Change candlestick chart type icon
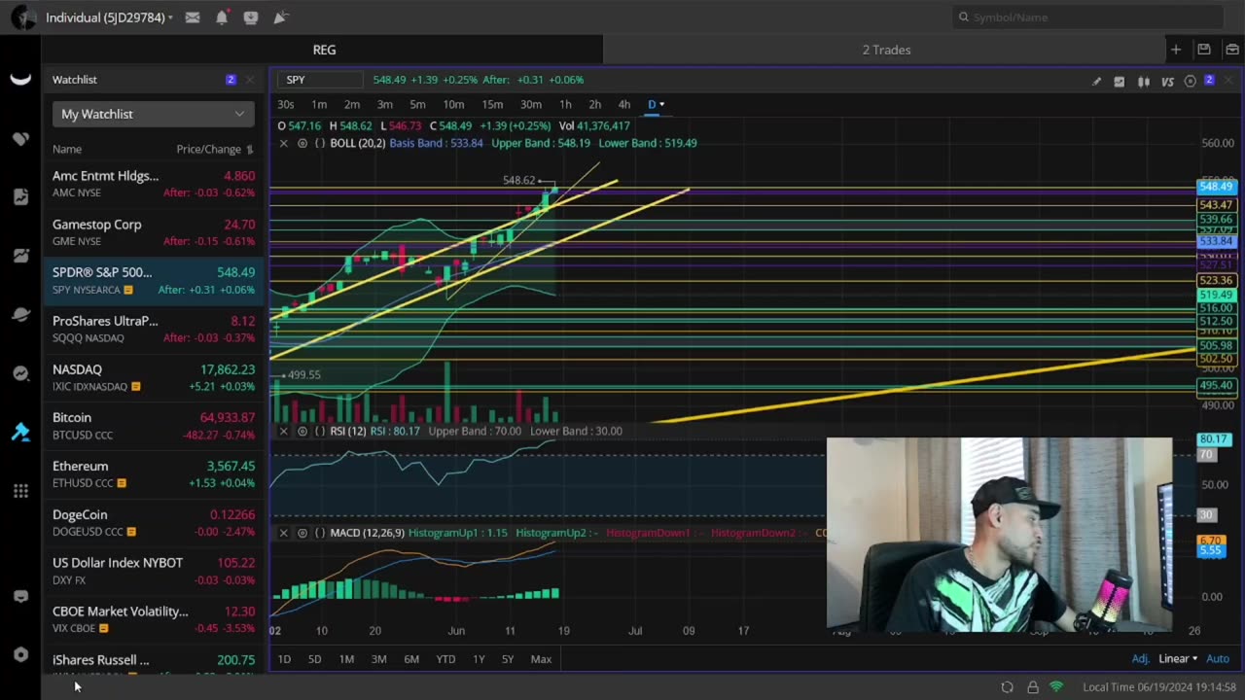 coord(1144,82)
